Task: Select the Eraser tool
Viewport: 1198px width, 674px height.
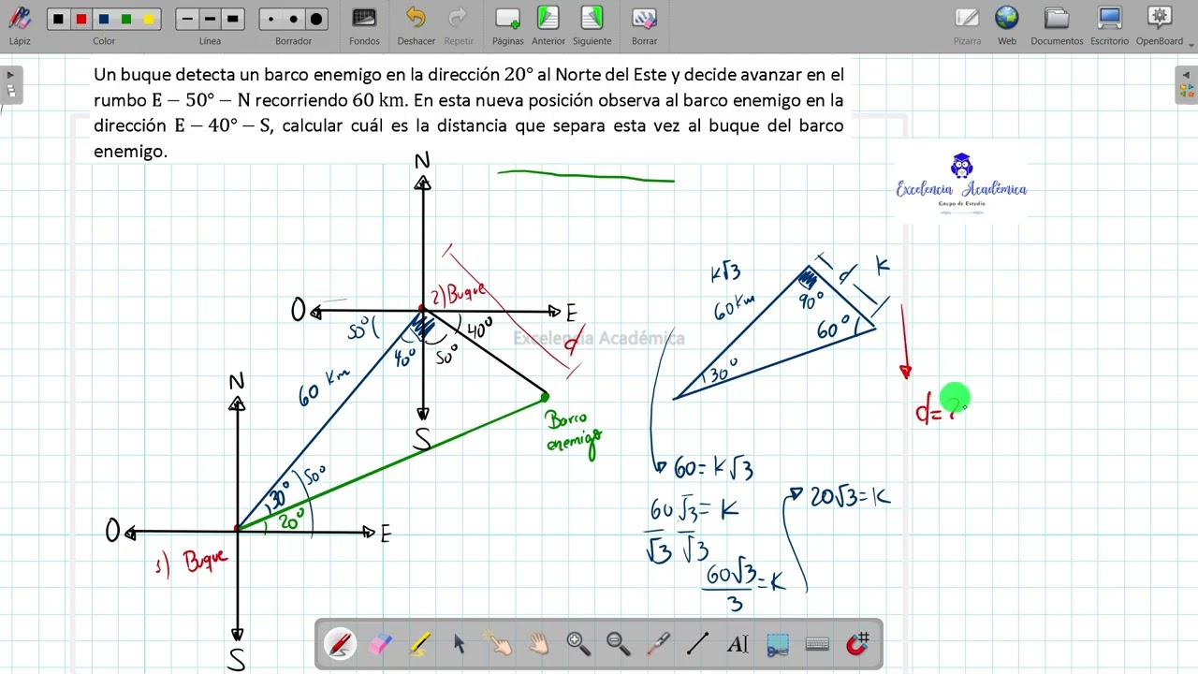Action: point(380,644)
